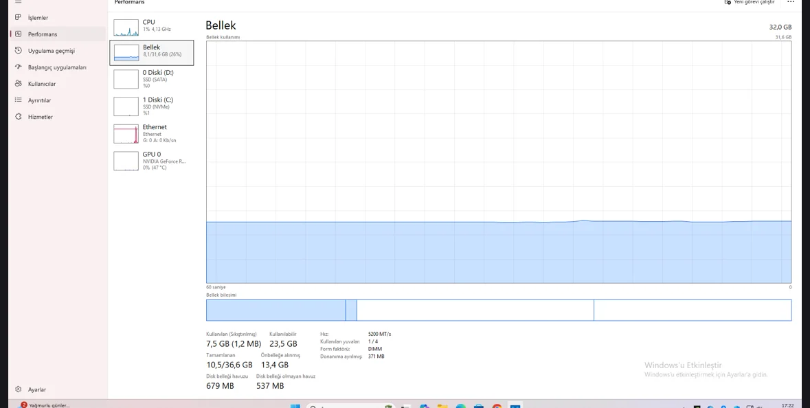Click the 17:22 taskbar clock
810x408 pixels.
click(x=788, y=405)
